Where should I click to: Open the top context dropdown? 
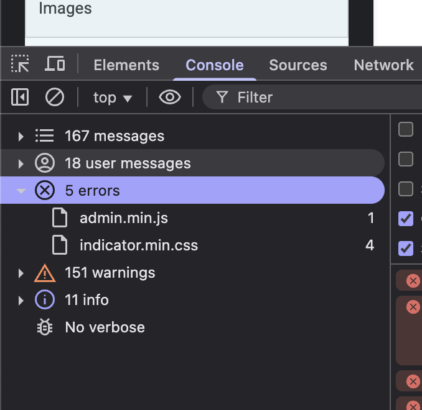coord(113,98)
